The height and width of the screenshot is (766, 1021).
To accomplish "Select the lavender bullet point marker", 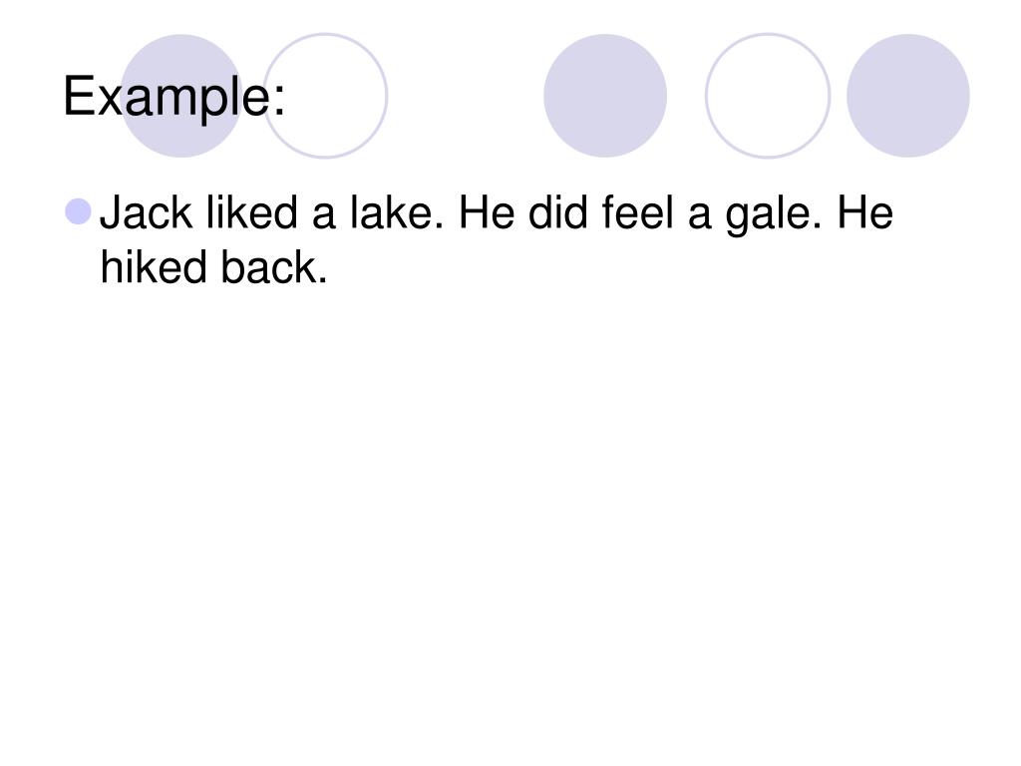I will click(78, 211).
